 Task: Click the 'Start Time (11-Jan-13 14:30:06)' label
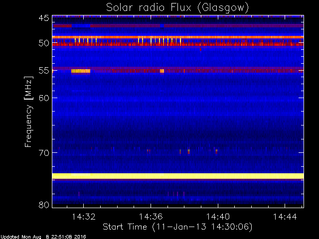177,227
